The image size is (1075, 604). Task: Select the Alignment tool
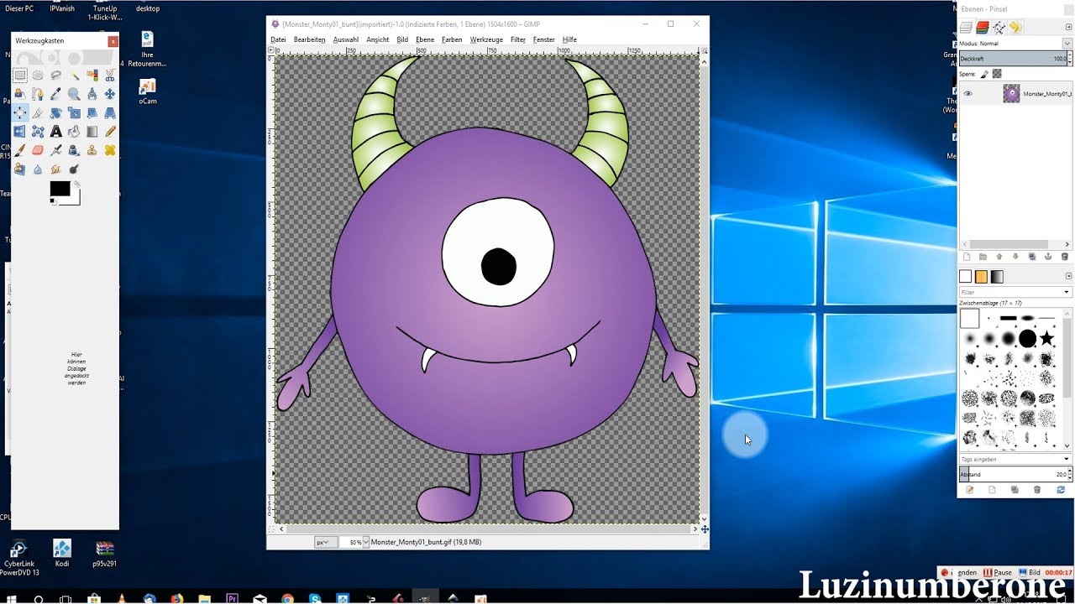tap(19, 112)
